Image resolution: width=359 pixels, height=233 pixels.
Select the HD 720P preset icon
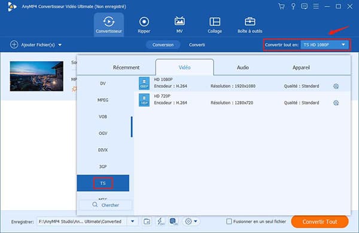pos(144,100)
